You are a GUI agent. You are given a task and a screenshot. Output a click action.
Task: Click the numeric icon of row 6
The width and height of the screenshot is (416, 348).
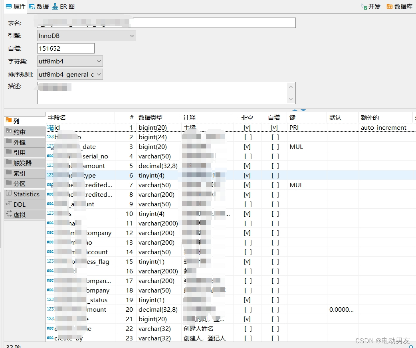(x=50, y=175)
